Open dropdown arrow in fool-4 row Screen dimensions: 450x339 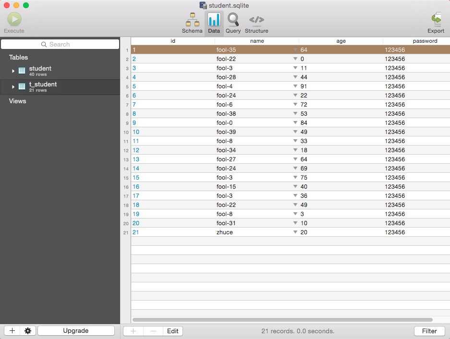pyautogui.click(x=295, y=86)
